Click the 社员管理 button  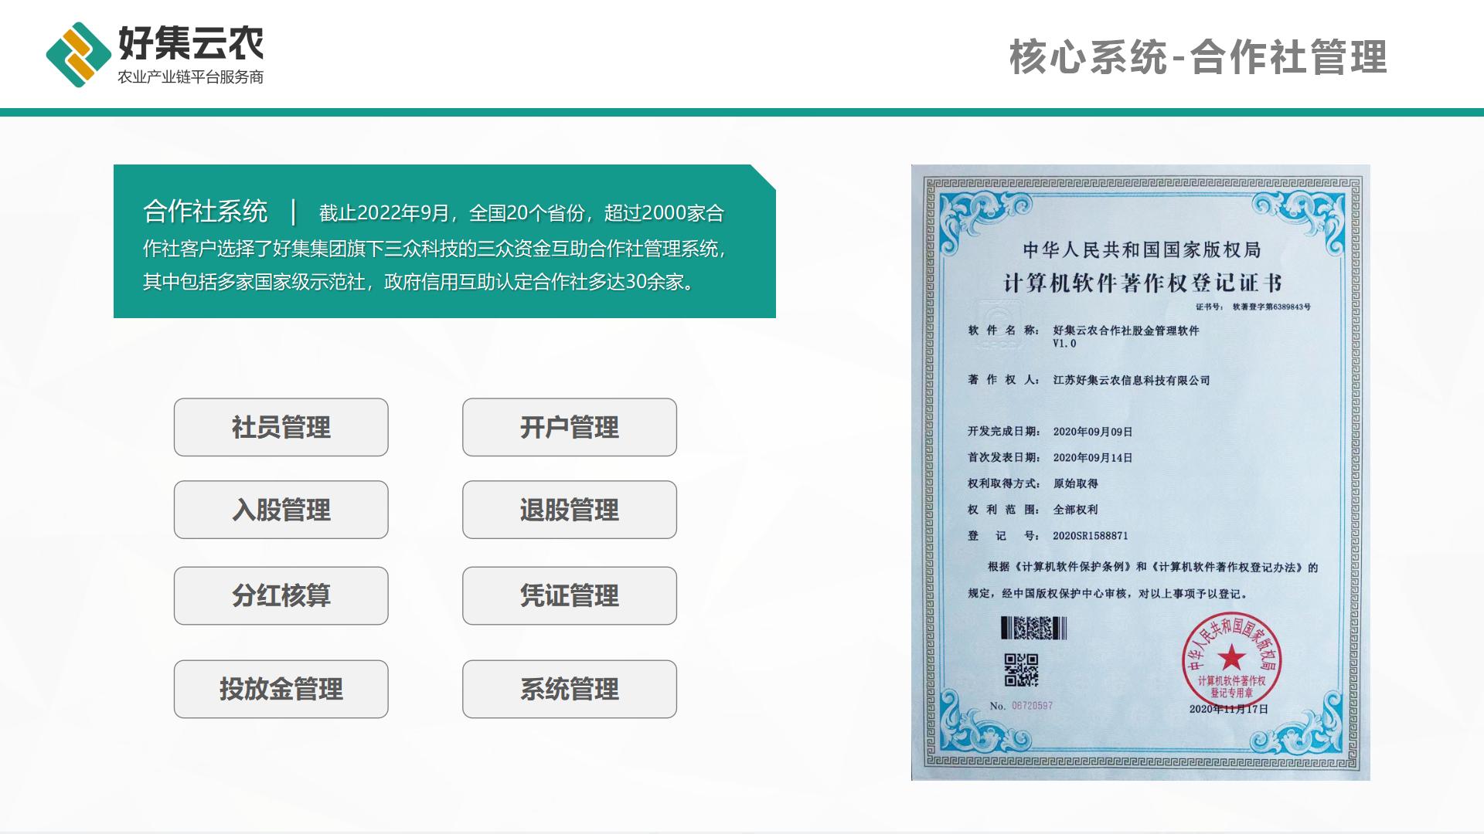(281, 427)
